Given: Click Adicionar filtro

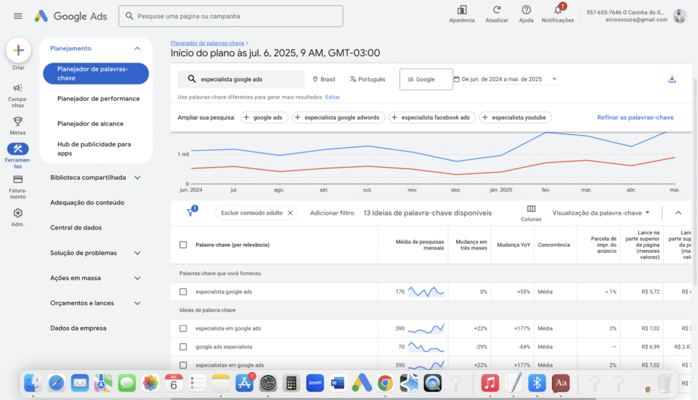Looking at the screenshot, I should point(332,213).
